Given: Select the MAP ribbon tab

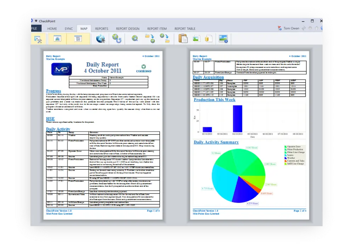Looking at the screenshot, I should pos(84,29).
